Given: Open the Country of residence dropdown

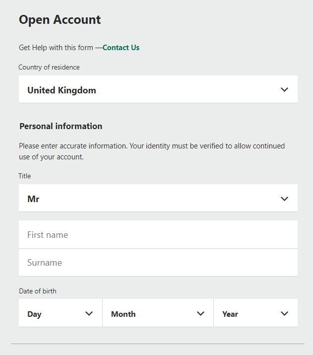Looking at the screenshot, I should tap(158, 89).
